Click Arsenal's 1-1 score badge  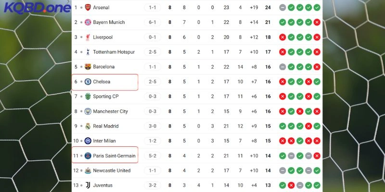(x=152, y=8)
